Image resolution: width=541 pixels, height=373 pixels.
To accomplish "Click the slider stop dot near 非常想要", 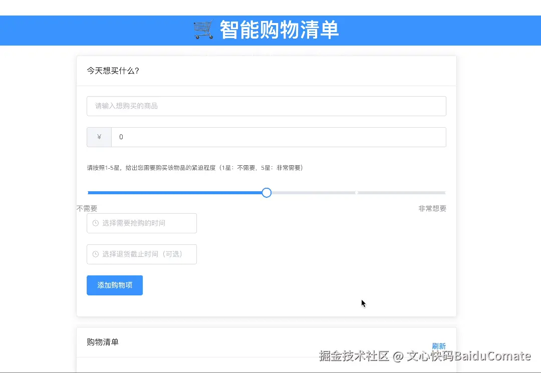I will (357, 193).
